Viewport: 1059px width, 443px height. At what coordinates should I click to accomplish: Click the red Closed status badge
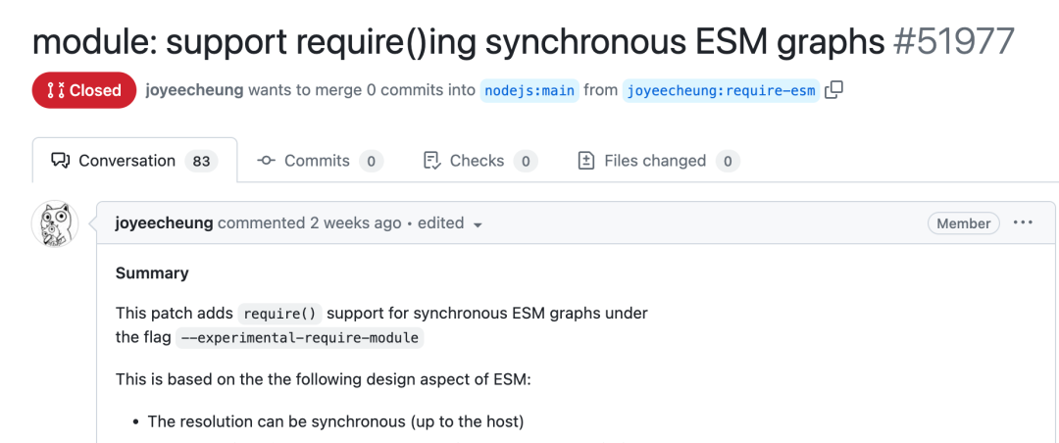83,90
